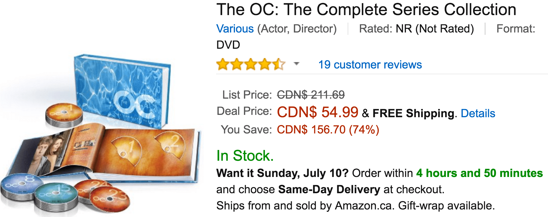
Task: Click the disc stack labeled 1 in image
Action: [x=64, y=115]
